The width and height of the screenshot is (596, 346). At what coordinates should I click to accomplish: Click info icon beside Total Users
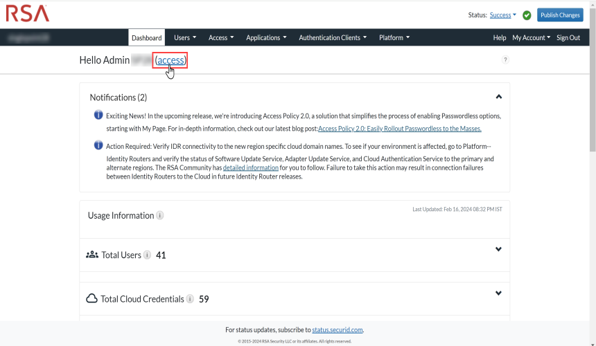pyautogui.click(x=147, y=255)
